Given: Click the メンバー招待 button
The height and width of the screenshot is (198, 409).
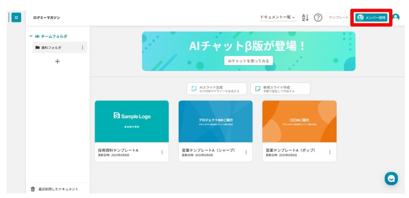Looking at the screenshot, I should 371,17.
